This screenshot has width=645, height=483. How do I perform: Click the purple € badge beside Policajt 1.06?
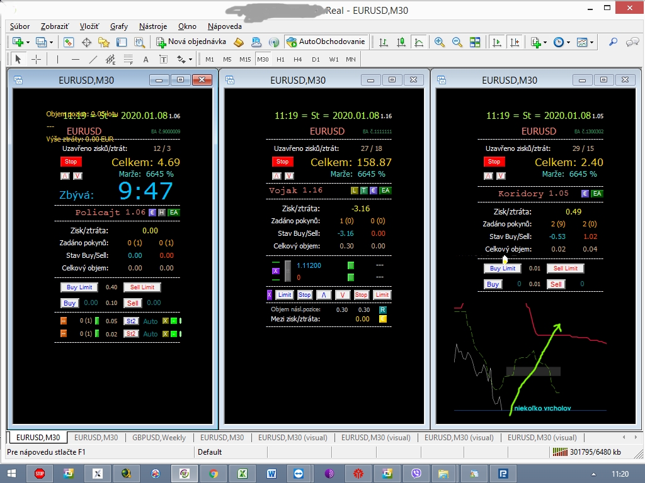coord(152,213)
